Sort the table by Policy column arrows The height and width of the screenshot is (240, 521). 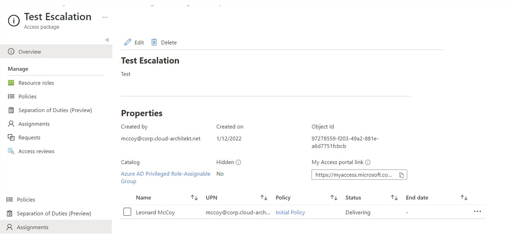tap(334, 198)
